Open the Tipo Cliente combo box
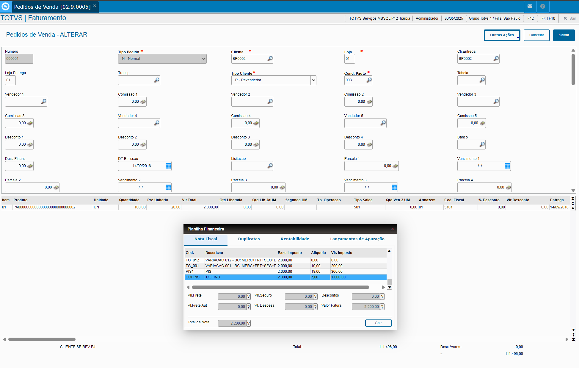The image size is (579, 368). click(313, 80)
